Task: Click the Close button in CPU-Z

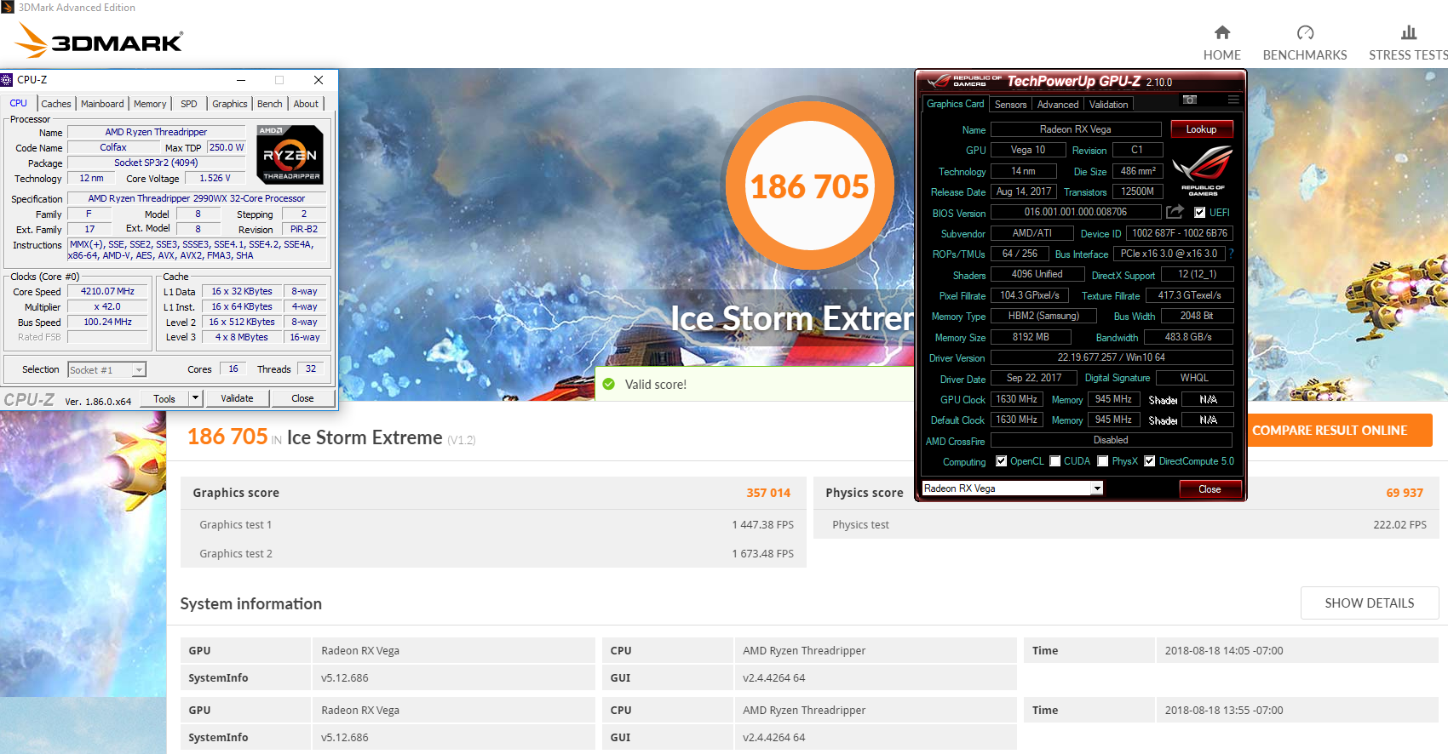Action: 302,398
